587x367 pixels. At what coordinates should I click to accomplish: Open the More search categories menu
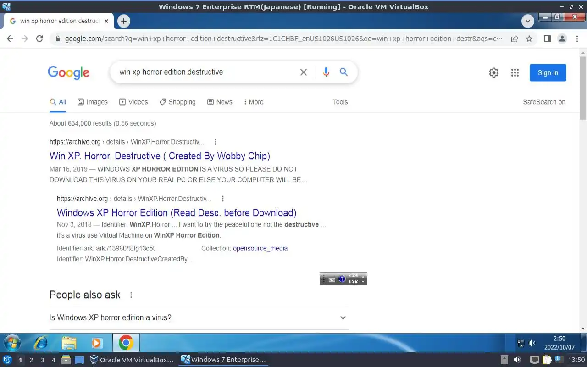(x=254, y=102)
